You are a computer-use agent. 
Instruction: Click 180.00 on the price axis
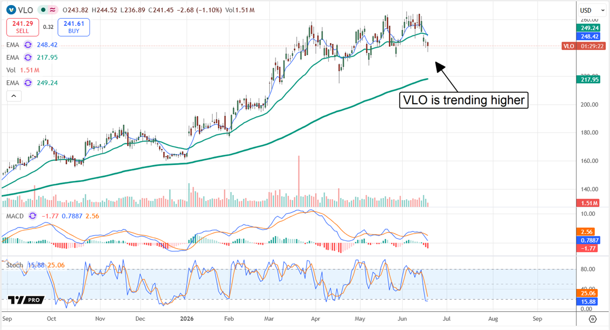point(590,133)
